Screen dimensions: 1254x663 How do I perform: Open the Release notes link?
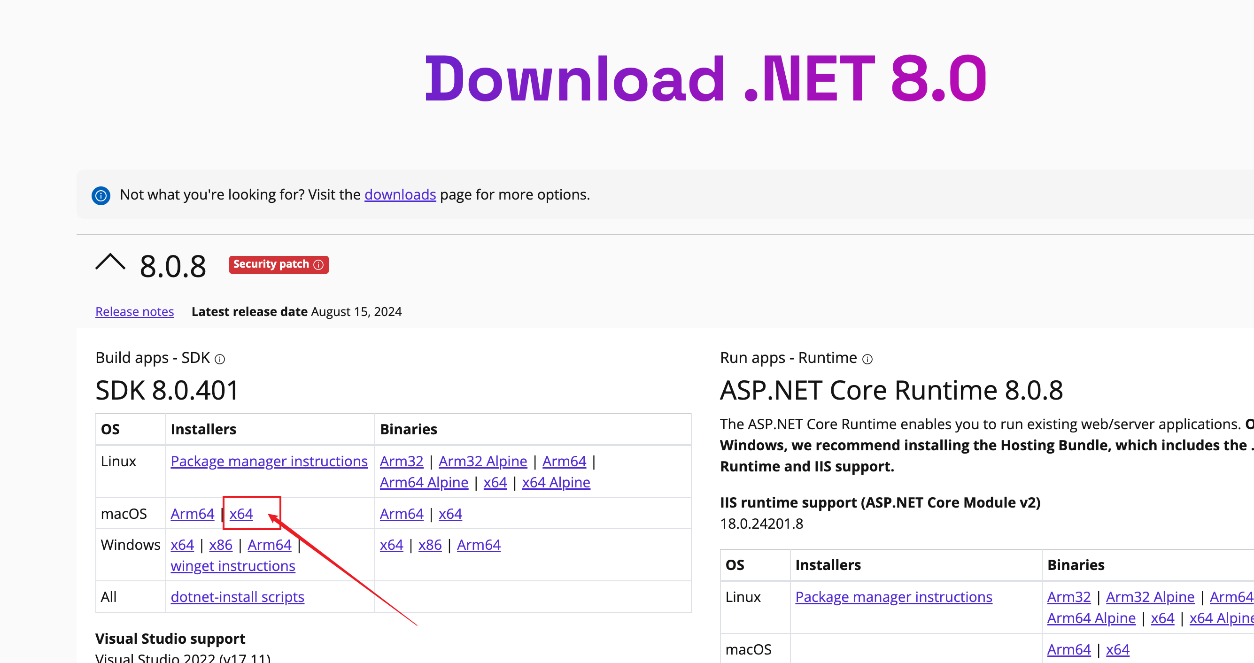tap(134, 311)
